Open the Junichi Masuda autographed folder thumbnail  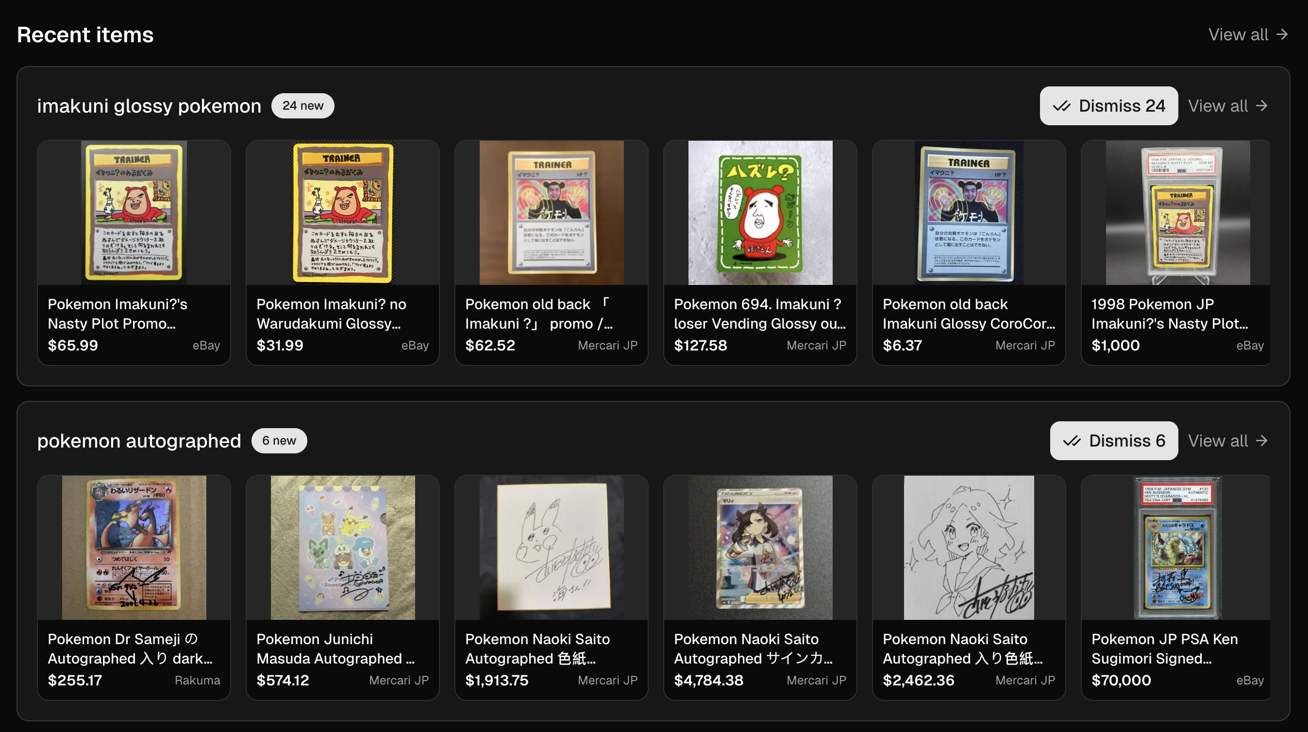coord(343,548)
